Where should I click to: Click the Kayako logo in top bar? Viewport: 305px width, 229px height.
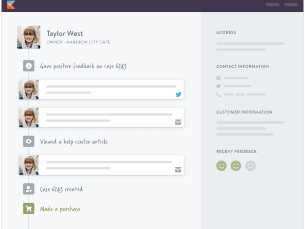click(11, 5)
